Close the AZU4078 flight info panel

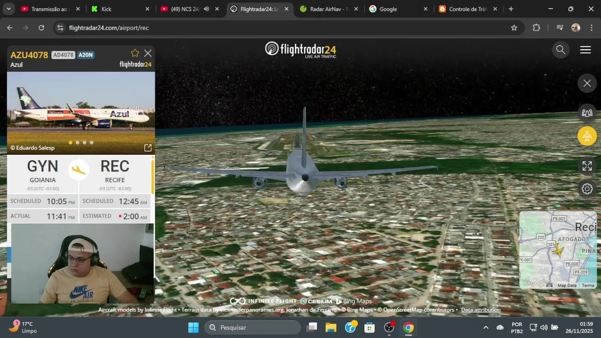[x=148, y=53]
